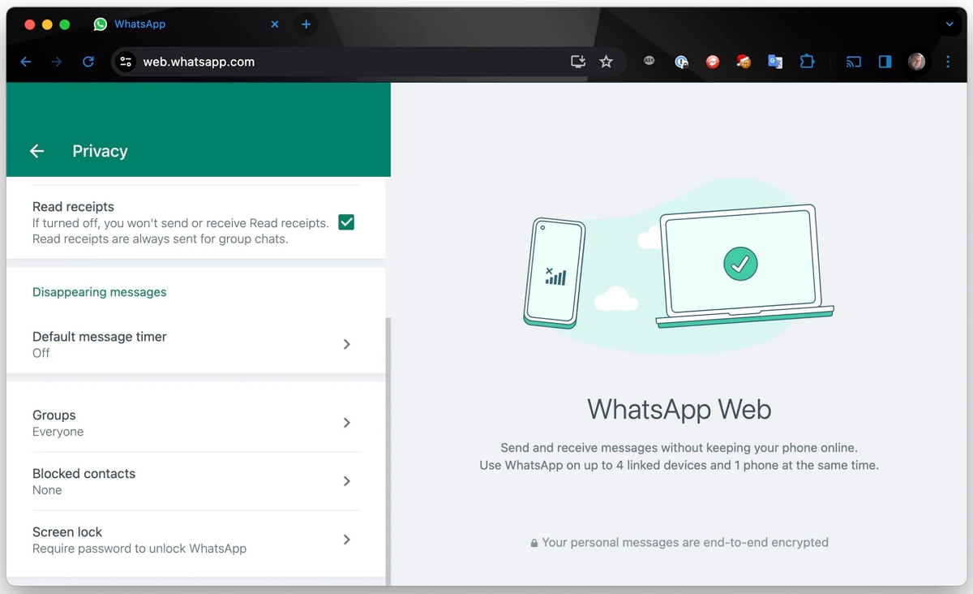Click the web.whatsapp.com address field

(349, 62)
